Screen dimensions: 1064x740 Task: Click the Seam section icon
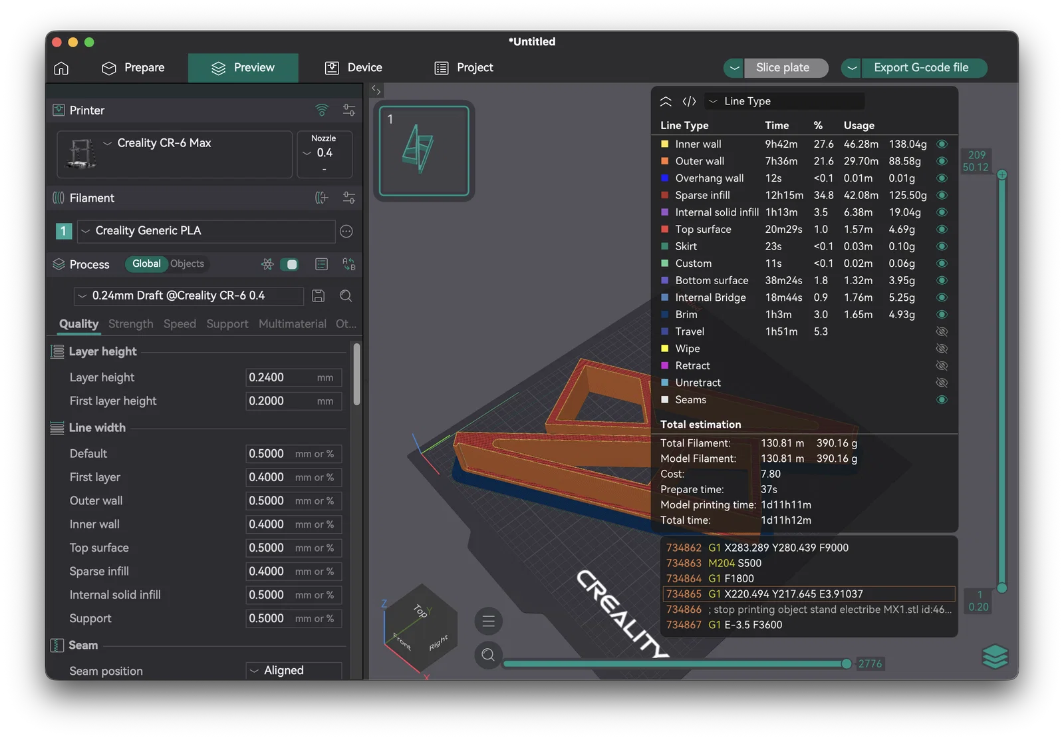58,646
